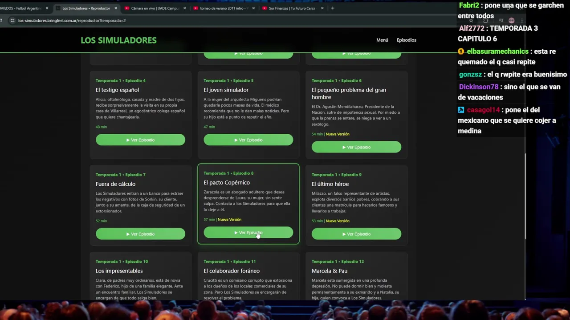Switch to torneo de verano 2011 intro tab

click(x=224, y=8)
